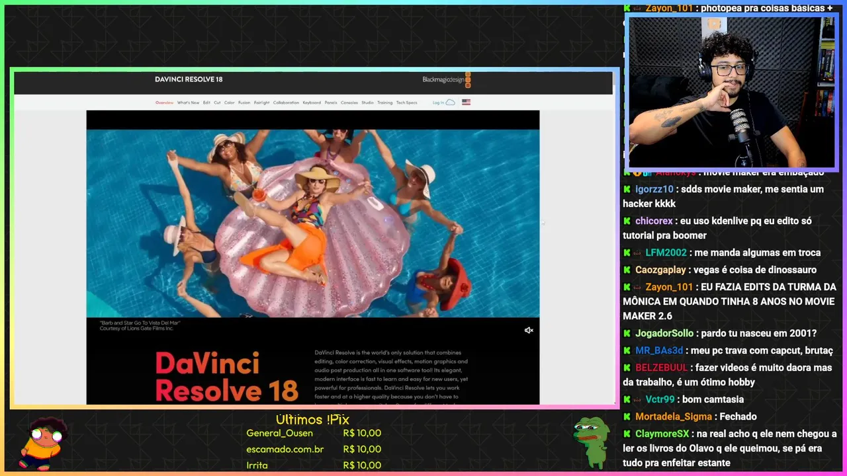View the Tech Specs tab
847x476 pixels.
407,102
